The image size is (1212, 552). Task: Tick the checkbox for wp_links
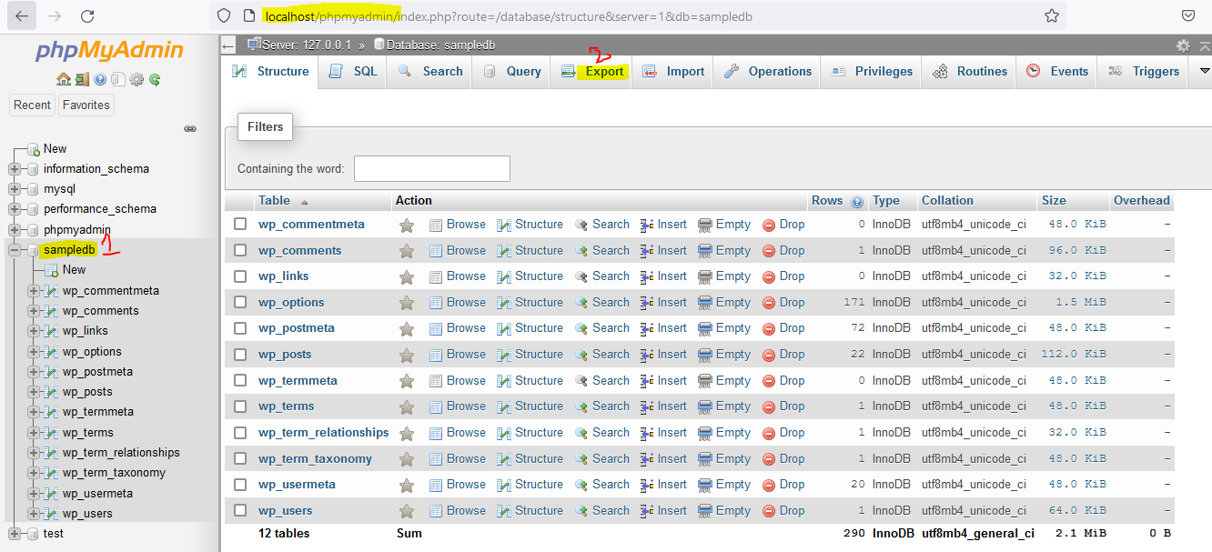(240, 276)
